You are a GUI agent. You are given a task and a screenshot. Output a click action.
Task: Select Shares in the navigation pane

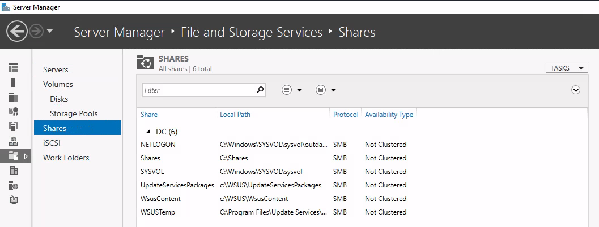click(x=78, y=128)
